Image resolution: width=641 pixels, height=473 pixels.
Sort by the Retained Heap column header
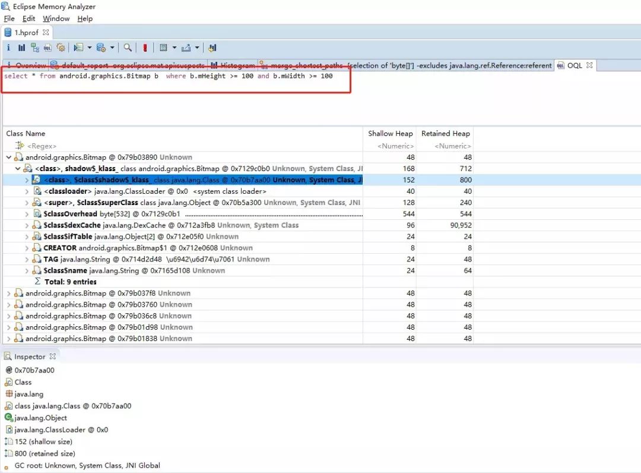coord(445,133)
